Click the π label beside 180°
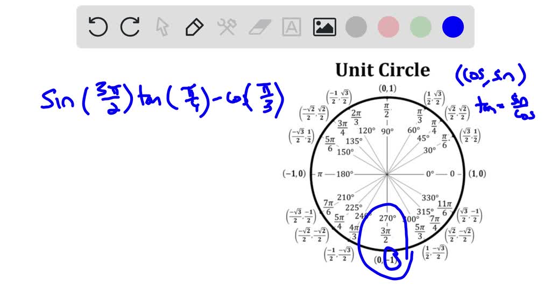The width and height of the screenshot is (551, 301). (x=320, y=174)
